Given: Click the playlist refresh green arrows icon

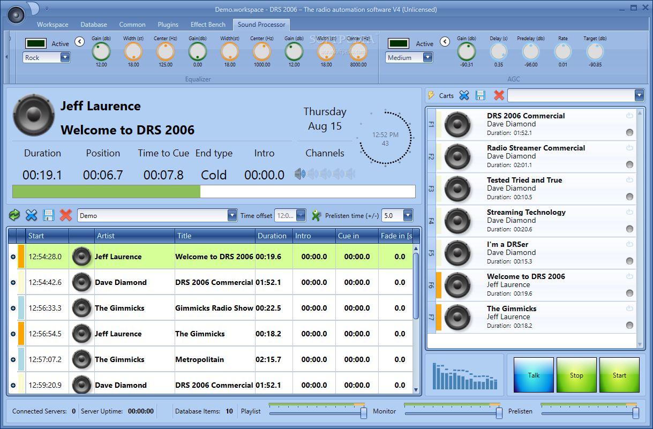Looking at the screenshot, I should coord(14,215).
